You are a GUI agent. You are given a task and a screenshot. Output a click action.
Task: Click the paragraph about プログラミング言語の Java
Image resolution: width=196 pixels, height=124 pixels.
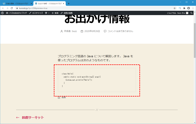95,58
